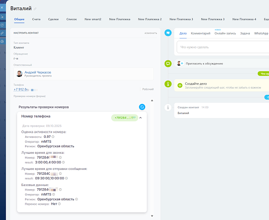Click the info icon beside Перенос номера Нет
Viewport: 269px width, 220px height.
[x=59, y=203]
